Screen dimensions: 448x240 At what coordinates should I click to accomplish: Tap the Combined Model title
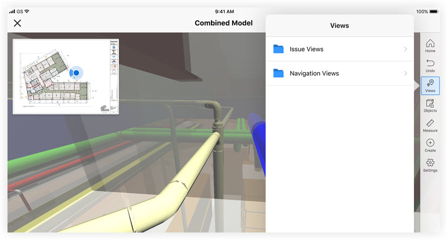[x=223, y=23]
